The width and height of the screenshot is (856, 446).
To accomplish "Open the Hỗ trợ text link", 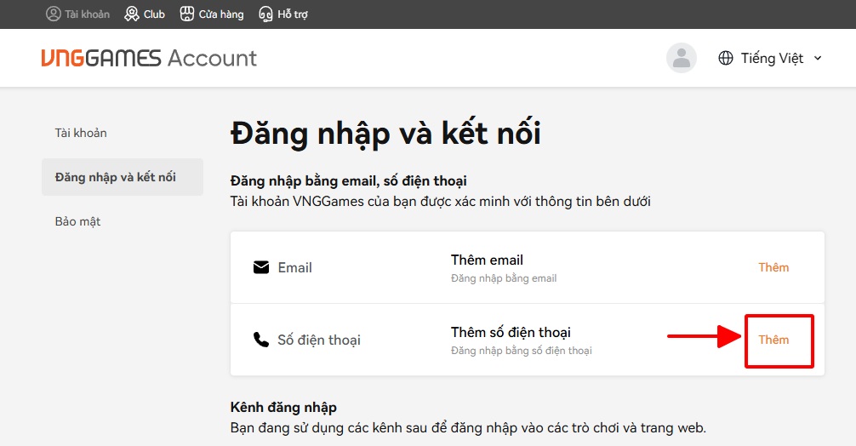I will point(293,14).
